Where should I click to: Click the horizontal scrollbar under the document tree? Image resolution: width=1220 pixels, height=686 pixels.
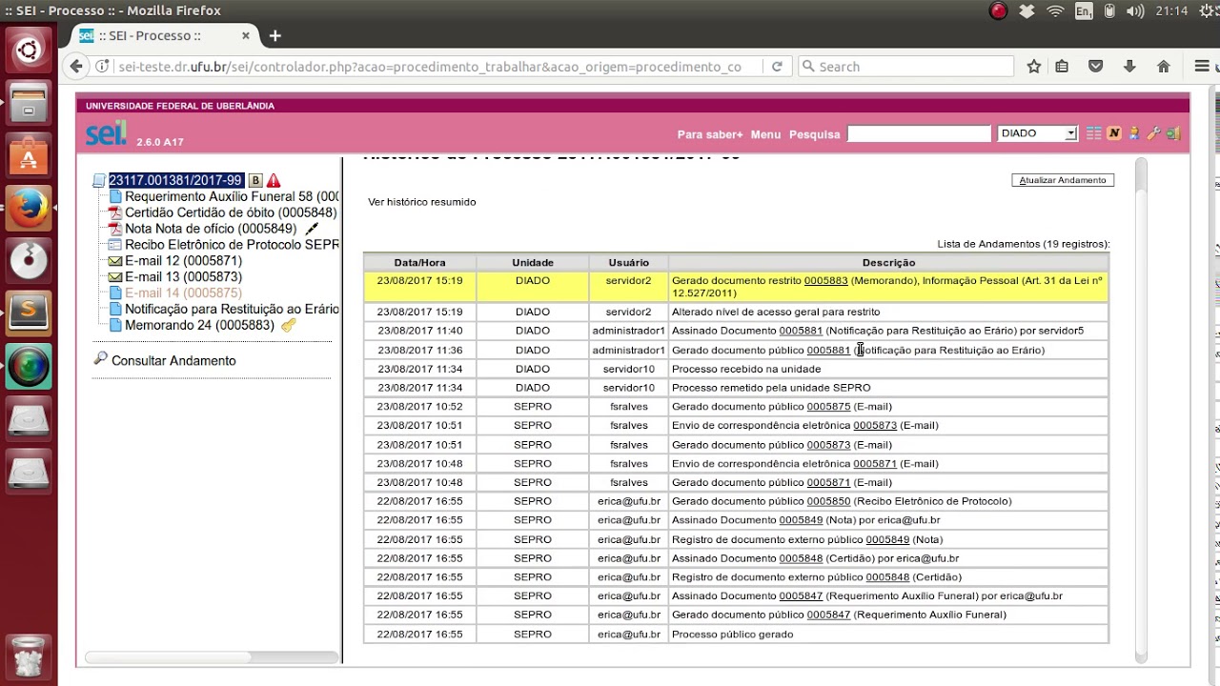168,657
